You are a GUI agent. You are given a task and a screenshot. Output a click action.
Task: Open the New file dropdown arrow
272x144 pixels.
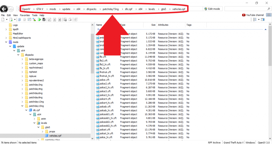[7, 20]
